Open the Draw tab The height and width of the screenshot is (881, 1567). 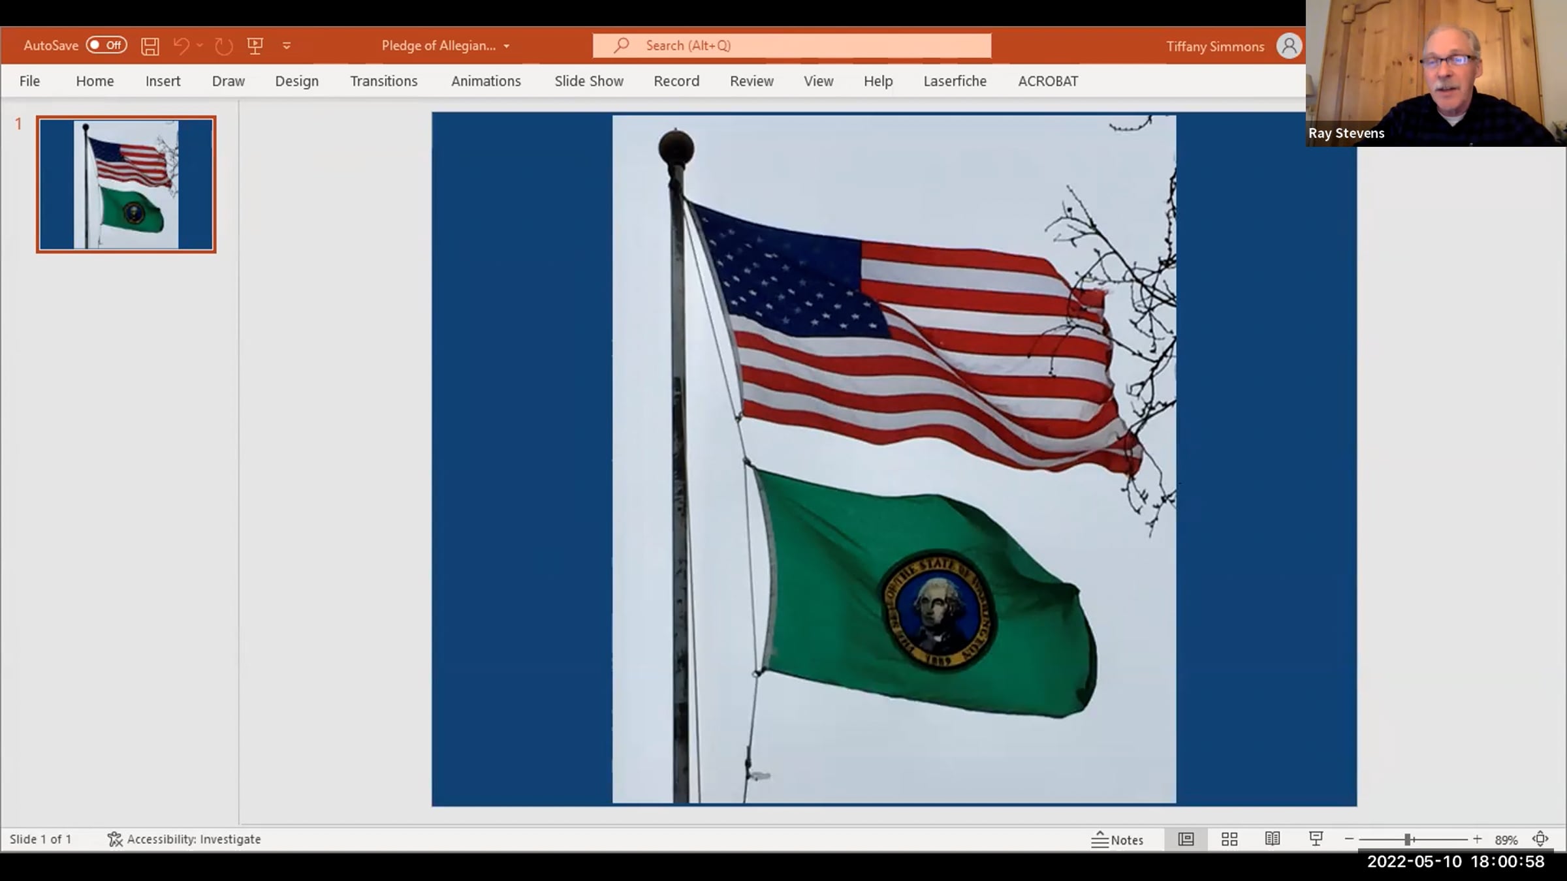coord(229,81)
